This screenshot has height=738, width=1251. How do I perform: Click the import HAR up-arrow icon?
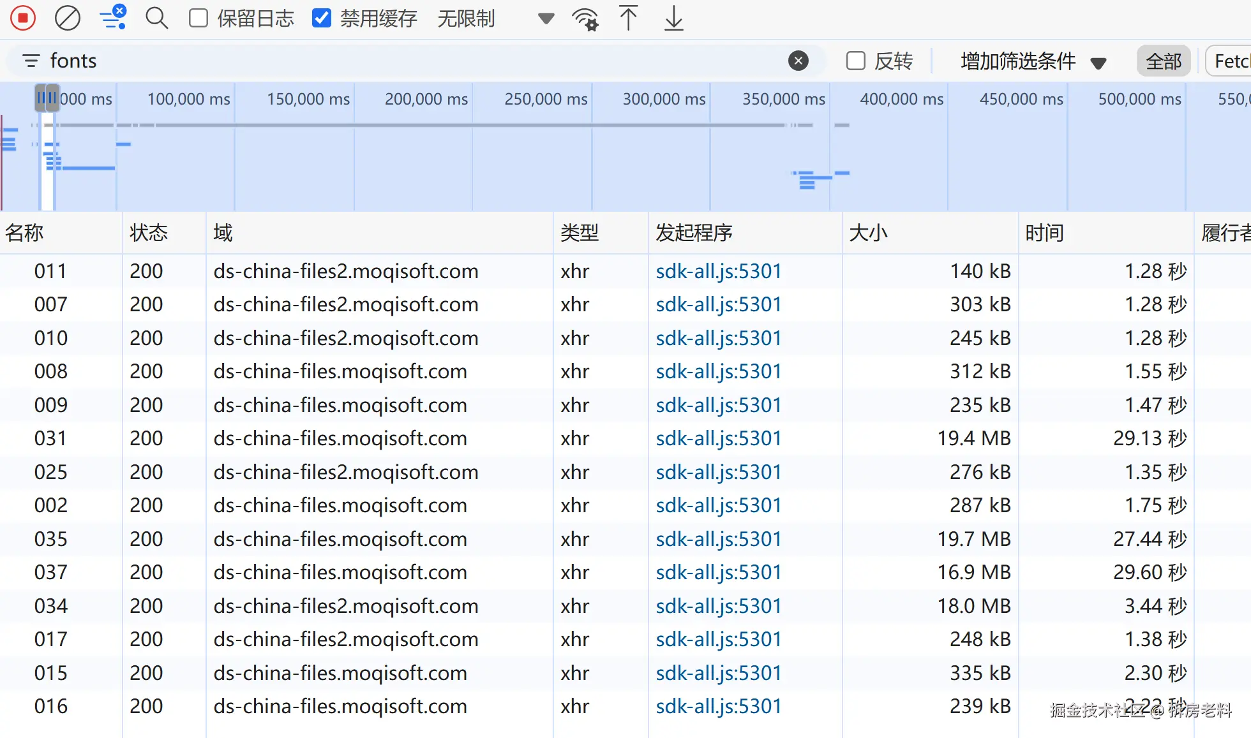pyautogui.click(x=628, y=18)
